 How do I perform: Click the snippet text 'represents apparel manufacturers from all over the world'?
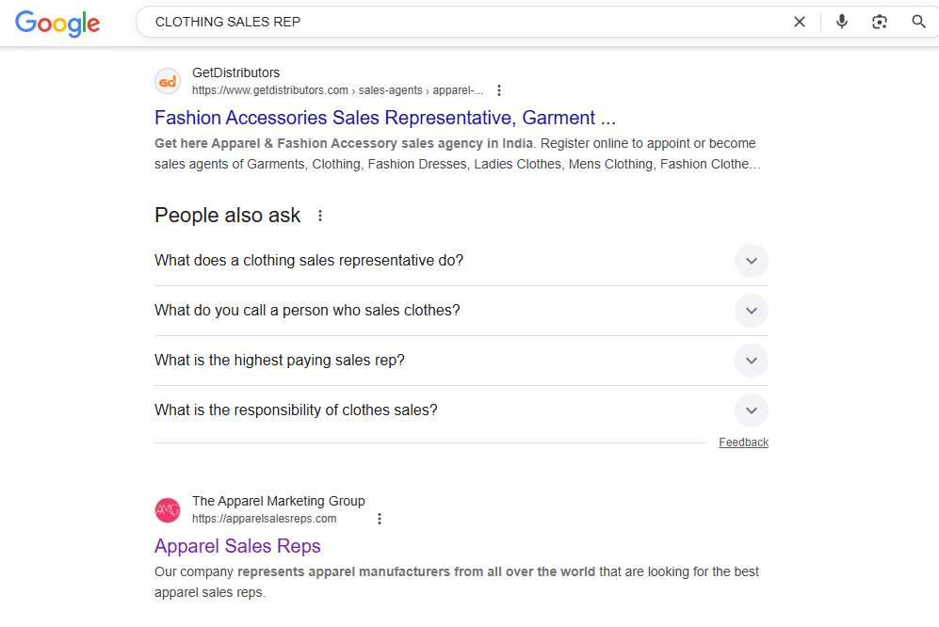pos(416,571)
